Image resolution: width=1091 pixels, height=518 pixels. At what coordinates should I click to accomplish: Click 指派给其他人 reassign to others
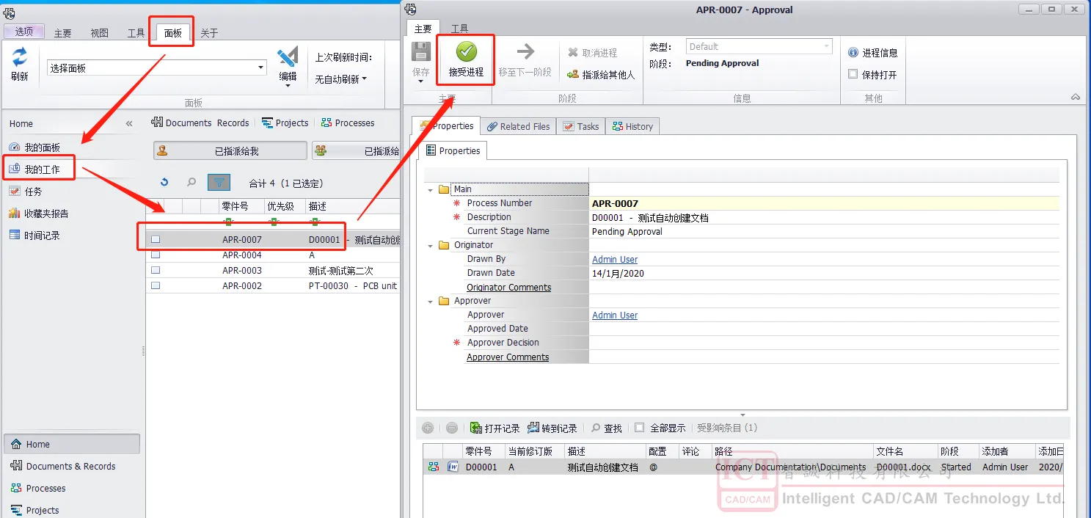pos(601,75)
